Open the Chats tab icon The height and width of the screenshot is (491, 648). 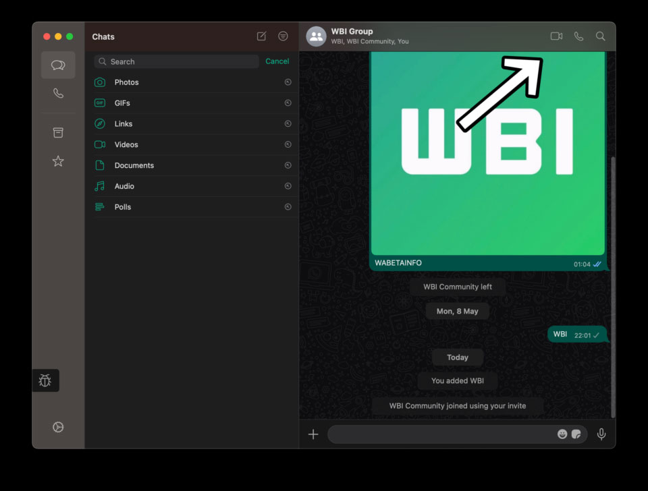[x=58, y=65]
